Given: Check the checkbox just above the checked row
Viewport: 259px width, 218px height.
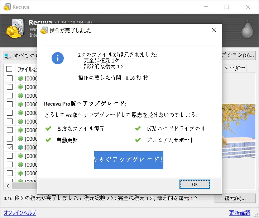Looking at the screenshot, I should pyautogui.click(x=10, y=139).
